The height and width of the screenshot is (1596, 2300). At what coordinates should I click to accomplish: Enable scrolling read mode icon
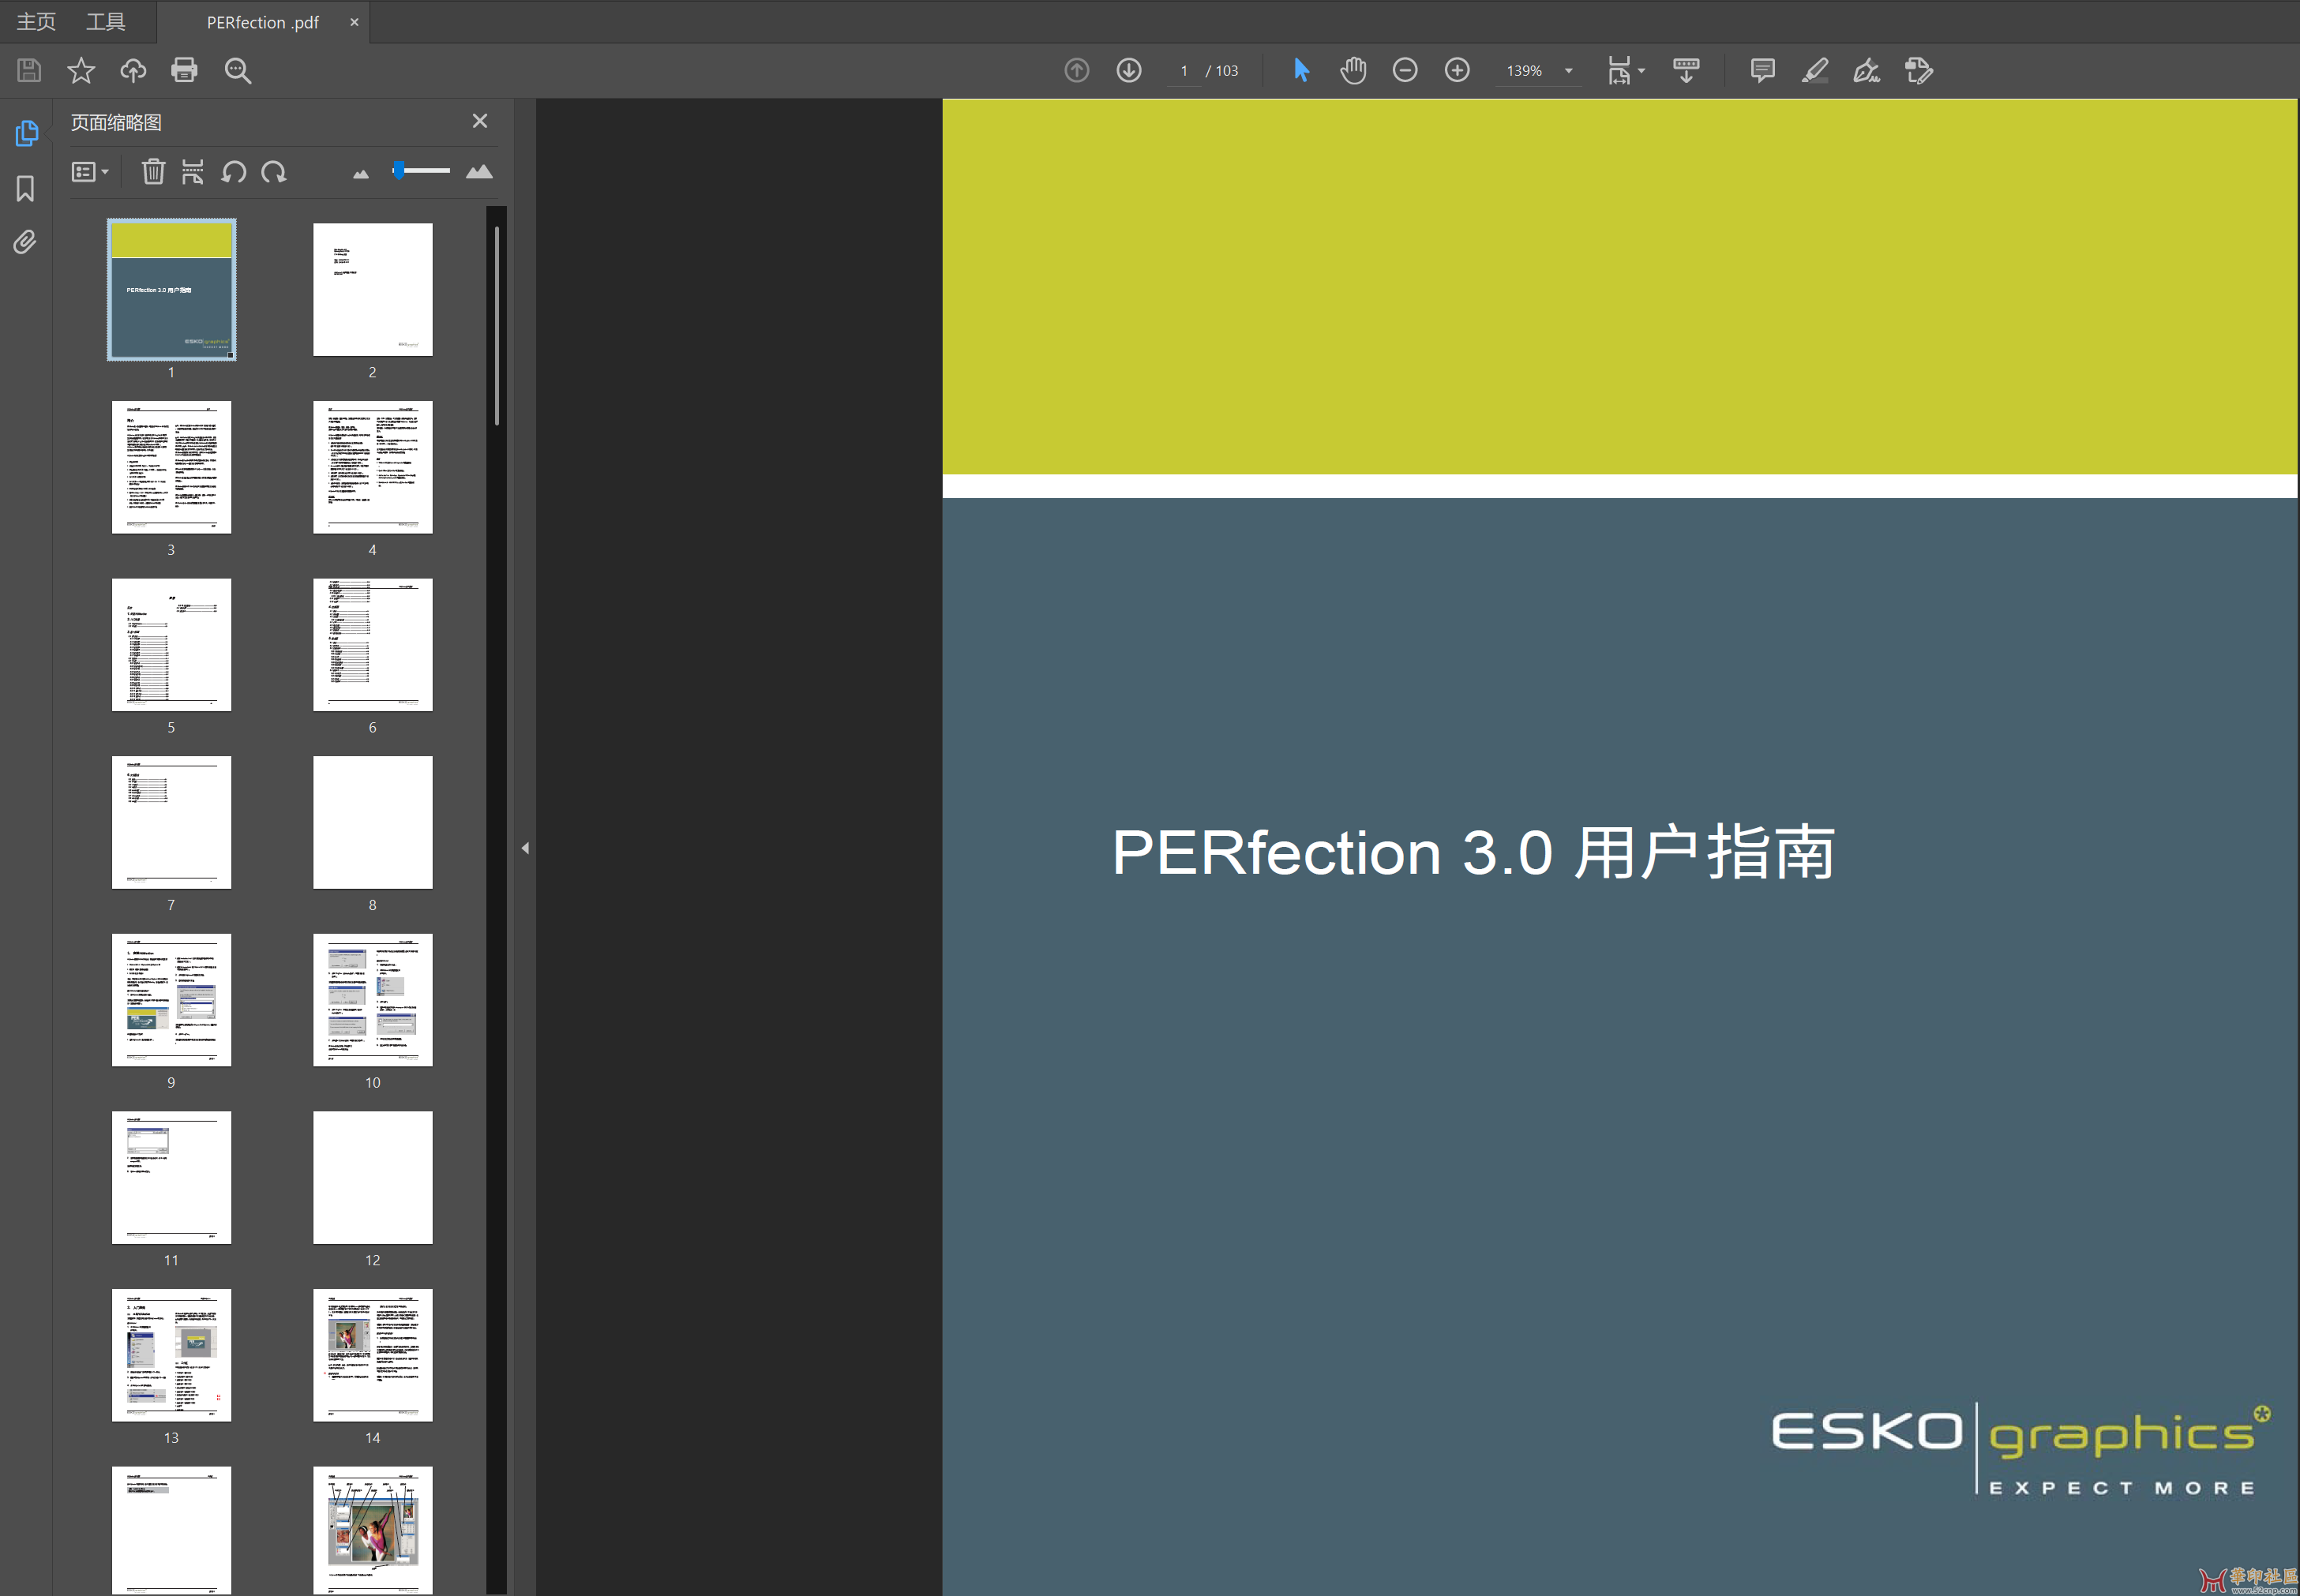click(1686, 70)
